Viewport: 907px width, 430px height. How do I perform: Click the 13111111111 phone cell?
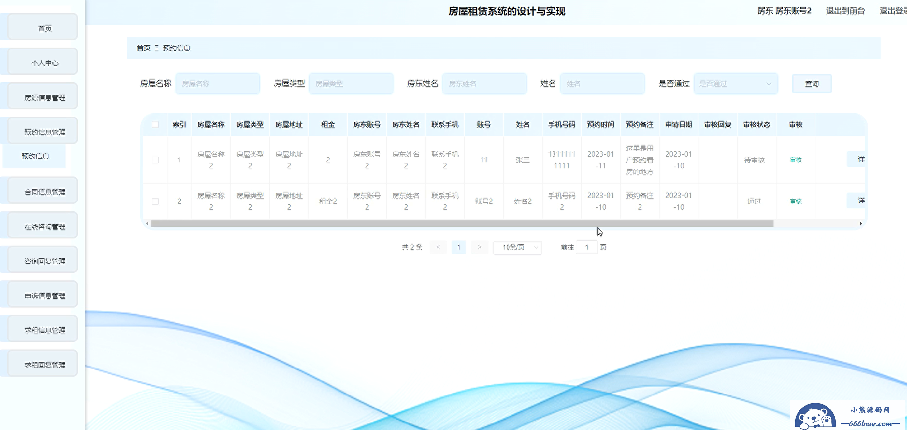tap(562, 160)
